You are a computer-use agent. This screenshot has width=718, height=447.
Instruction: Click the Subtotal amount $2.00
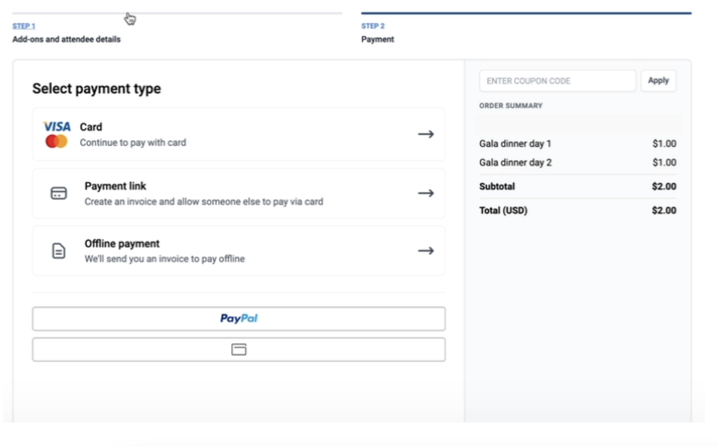664,187
